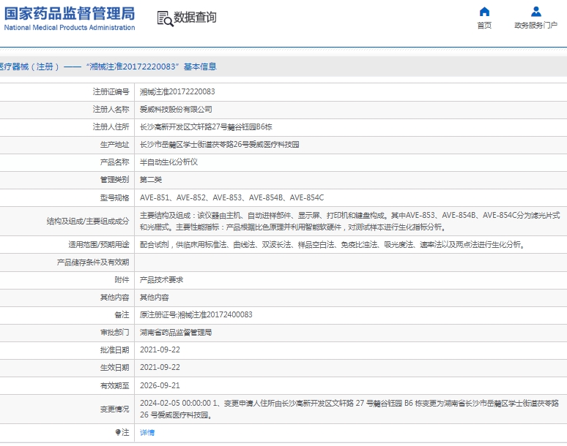
Task: Click the registration number value in 注册证编号 row
Action: pyautogui.click(x=177, y=92)
